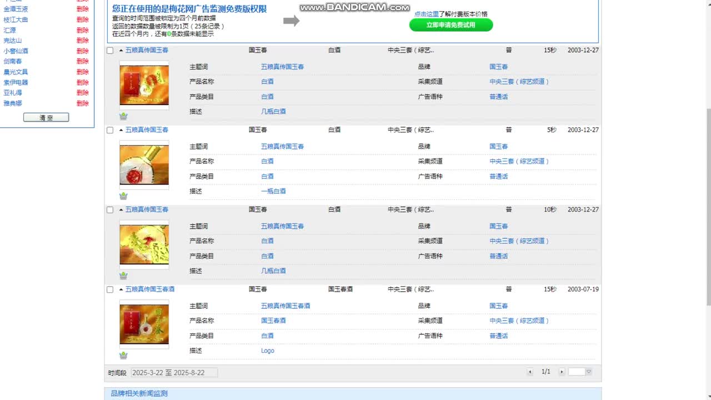
Task: Open 雅典娜 in the sidebar list
Action: (13, 103)
